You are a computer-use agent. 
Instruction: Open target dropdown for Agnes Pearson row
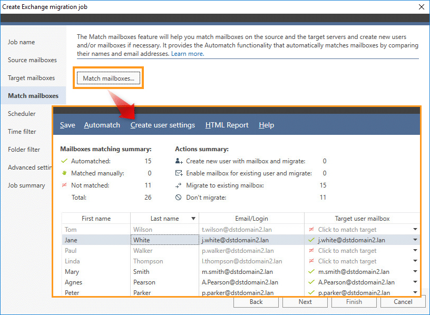415,282
